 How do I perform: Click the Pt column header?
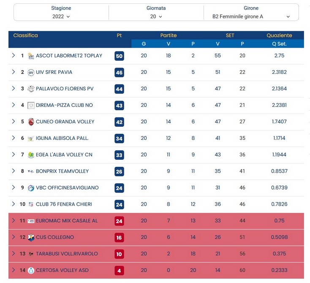[119, 35]
